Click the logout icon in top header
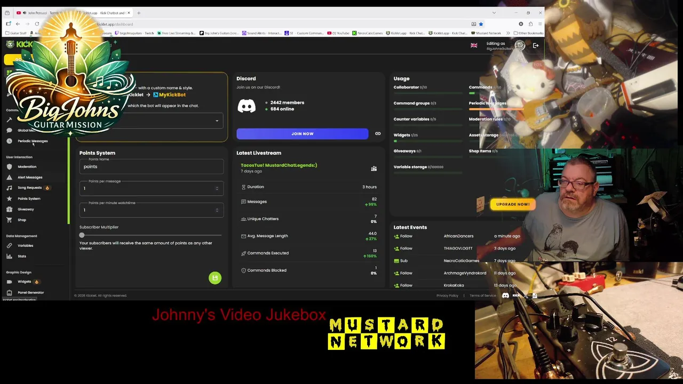 536,45
